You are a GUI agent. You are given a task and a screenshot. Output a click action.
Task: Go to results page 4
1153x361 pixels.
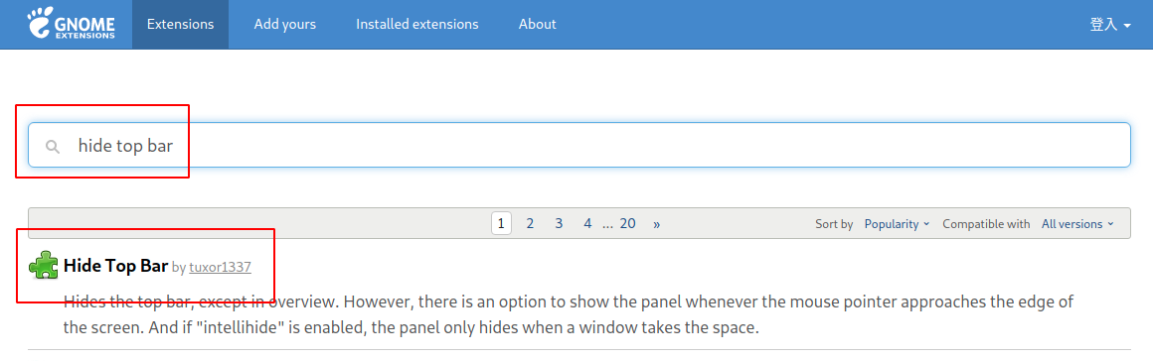[587, 224]
